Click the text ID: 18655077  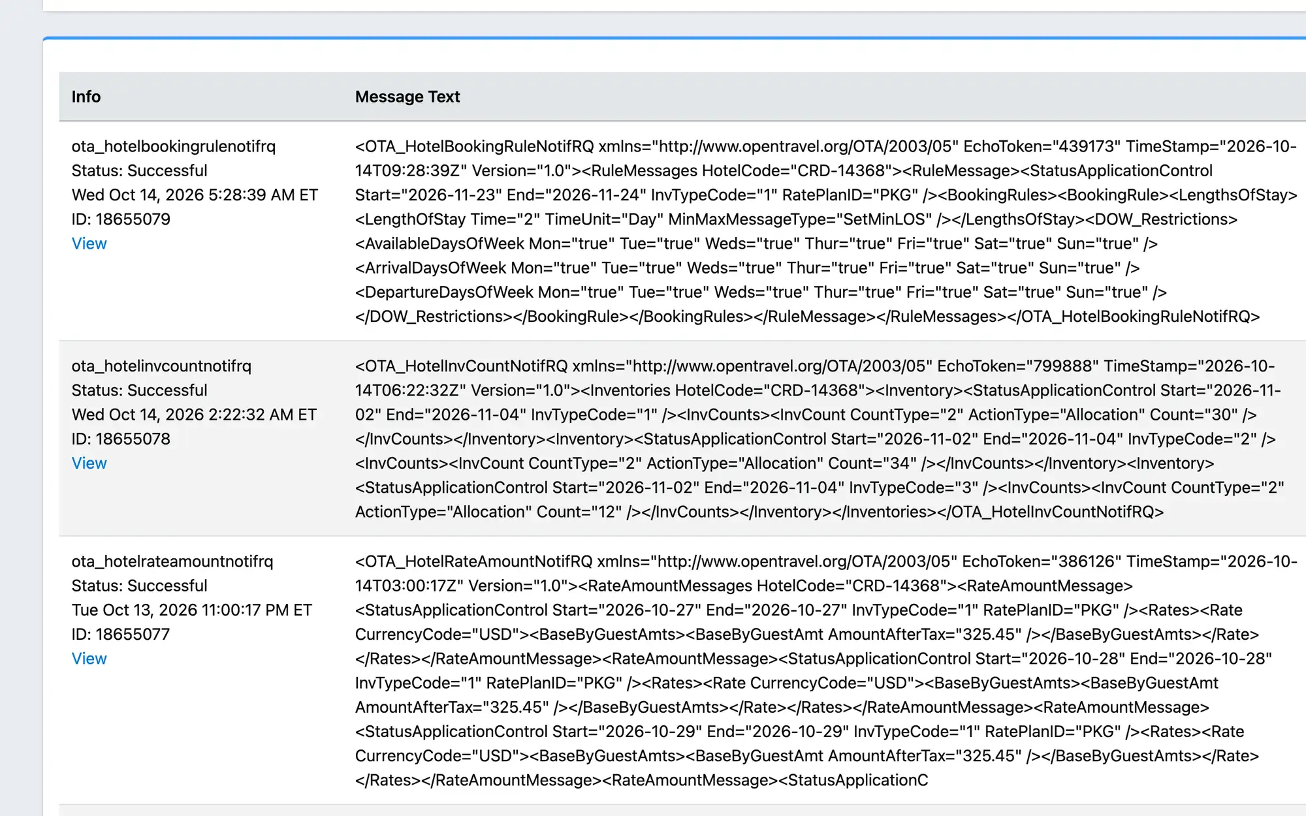pyautogui.click(x=121, y=635)
